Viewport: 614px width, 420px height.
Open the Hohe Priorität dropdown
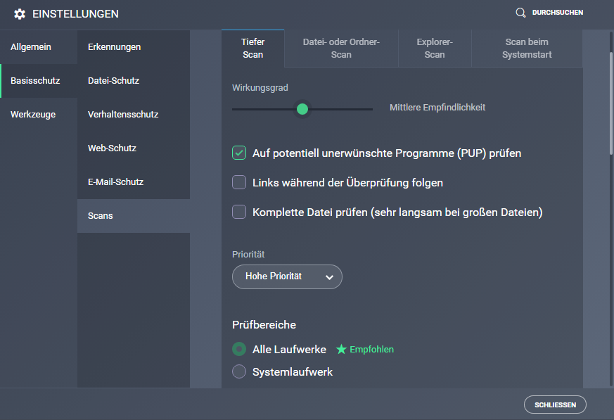coord(287,276)
